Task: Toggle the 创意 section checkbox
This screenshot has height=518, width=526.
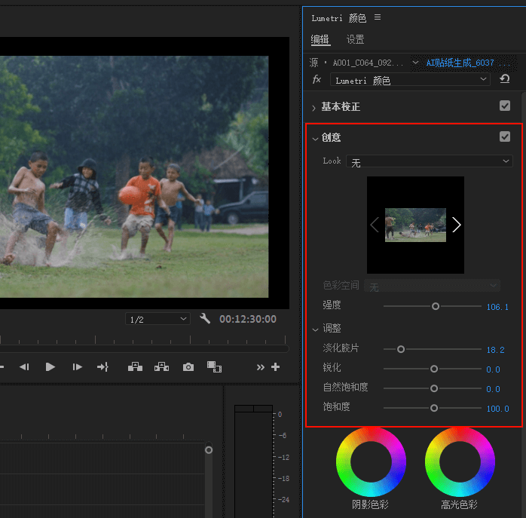Action: (505, 136)
